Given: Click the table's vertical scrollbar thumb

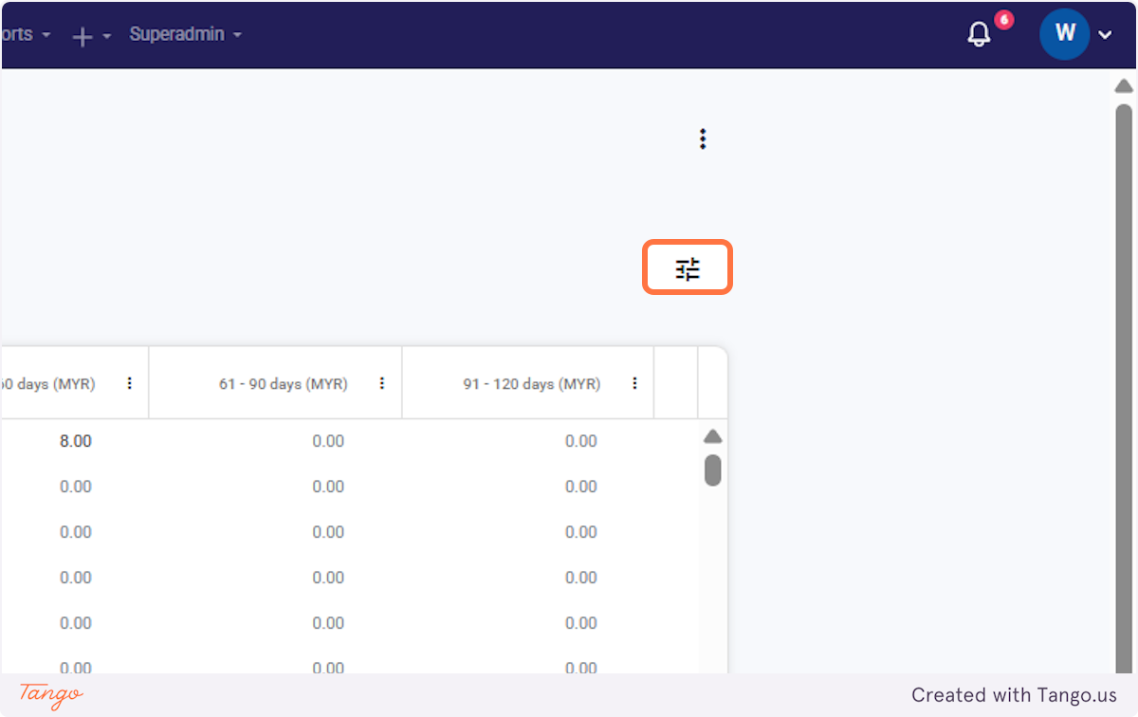Looking at the screenshot, I should pos(713,470).
